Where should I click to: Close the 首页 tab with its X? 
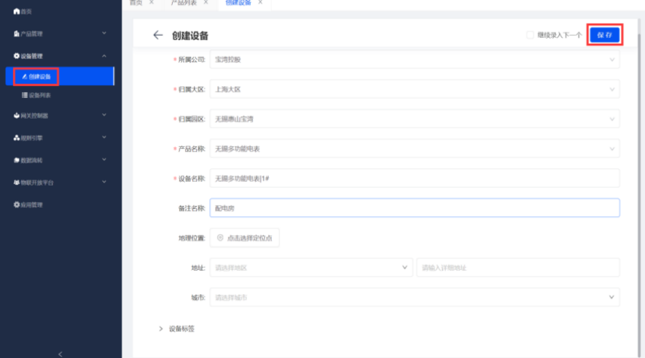[151, 2]
